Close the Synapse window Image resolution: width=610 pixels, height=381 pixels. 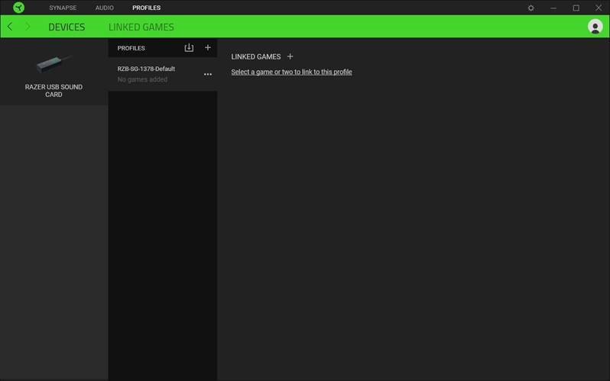click(x=599, y=8)
